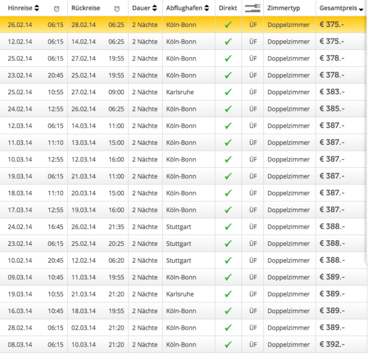Click green checkmark in 25.02.14 06:15 row
Image resolution: width=368 pixels, height=354 pixels.
coord(228,59)
